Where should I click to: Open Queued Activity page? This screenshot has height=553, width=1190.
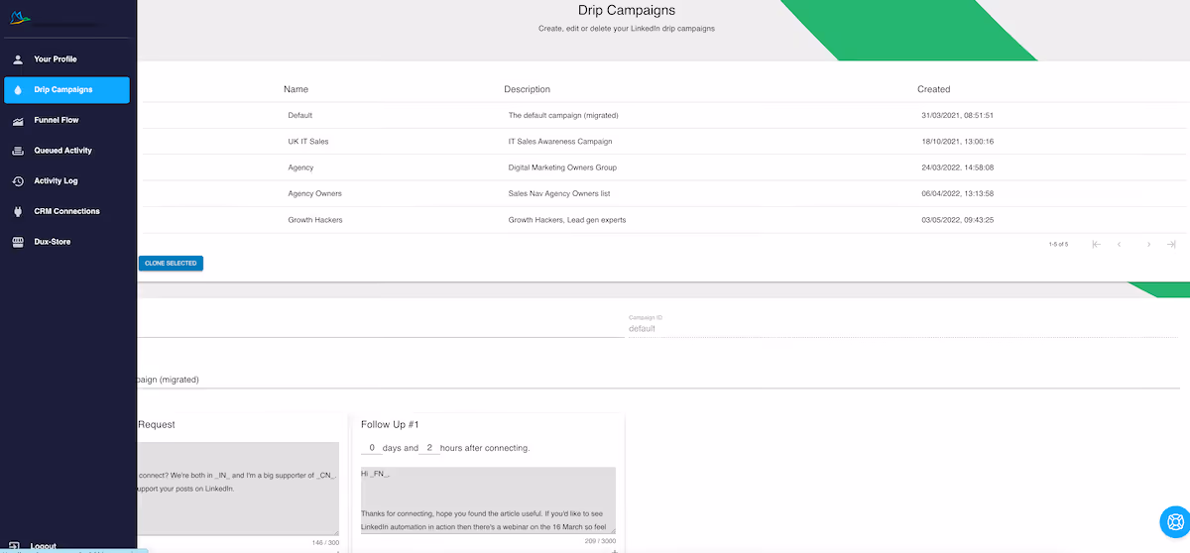66,151
